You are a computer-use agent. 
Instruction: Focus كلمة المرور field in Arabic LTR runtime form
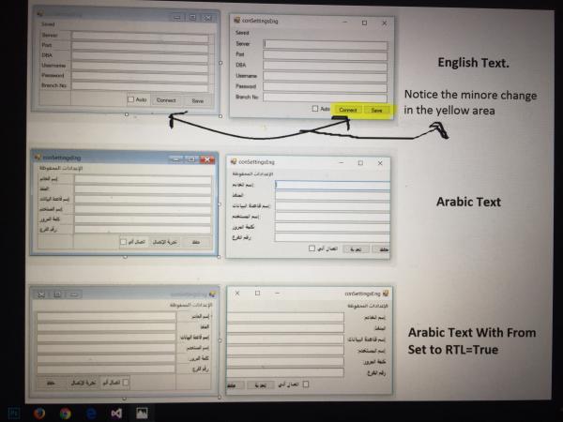click(x=333, y=227)
